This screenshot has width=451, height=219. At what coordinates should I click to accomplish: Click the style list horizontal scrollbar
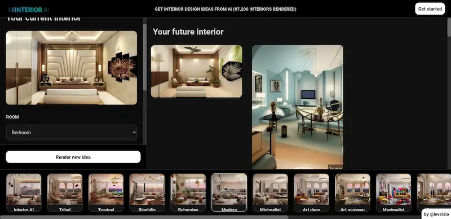click(x=144, y=217)
